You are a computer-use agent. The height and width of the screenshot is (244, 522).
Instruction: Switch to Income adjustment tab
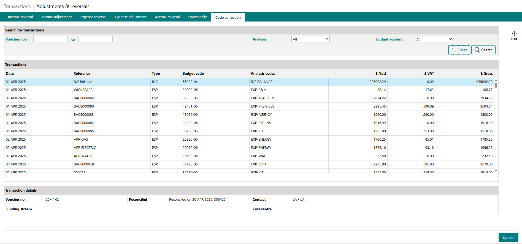[x=56, y=17]
